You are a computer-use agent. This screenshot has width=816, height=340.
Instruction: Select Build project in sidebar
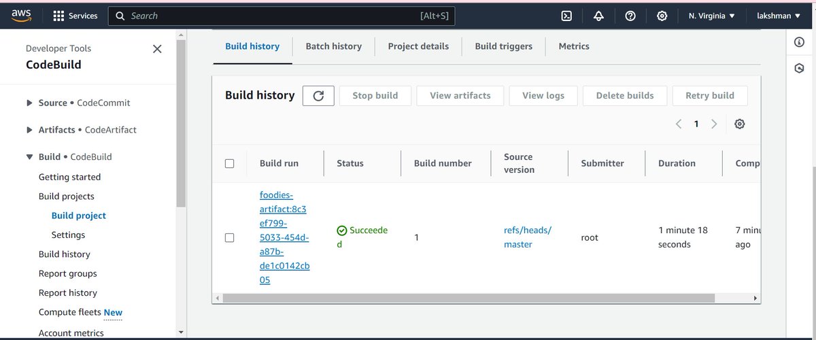[79, 216]
